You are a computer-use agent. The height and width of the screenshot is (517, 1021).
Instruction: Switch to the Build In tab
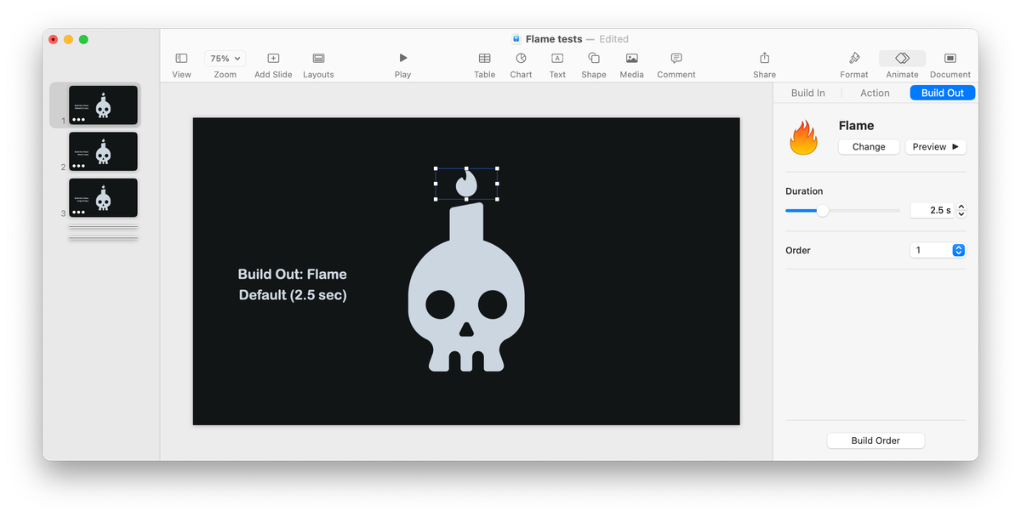(808, 93)
